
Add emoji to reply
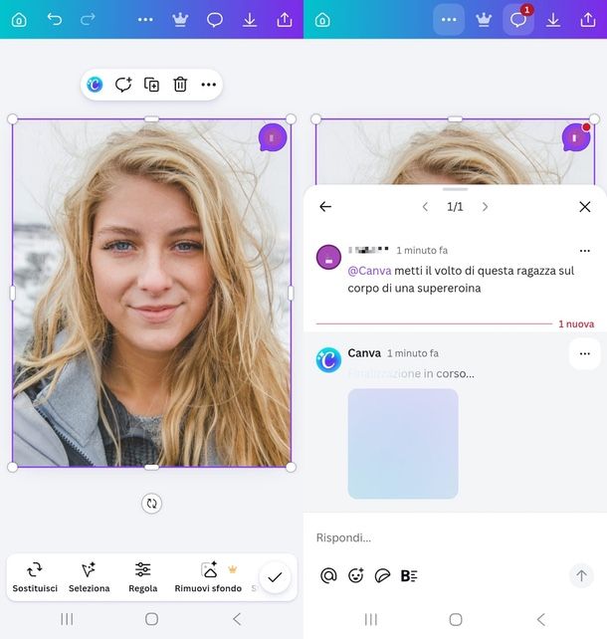[355, 576]
